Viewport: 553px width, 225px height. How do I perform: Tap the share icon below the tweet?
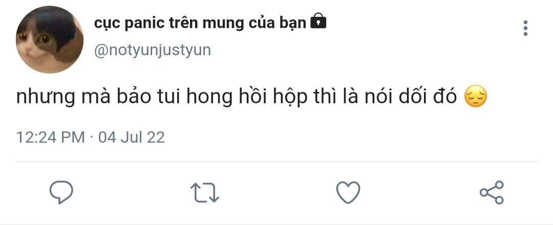click(492, 192)
